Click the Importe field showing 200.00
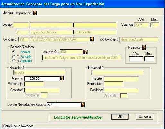165x129 pixels. (x=42, y=78)
